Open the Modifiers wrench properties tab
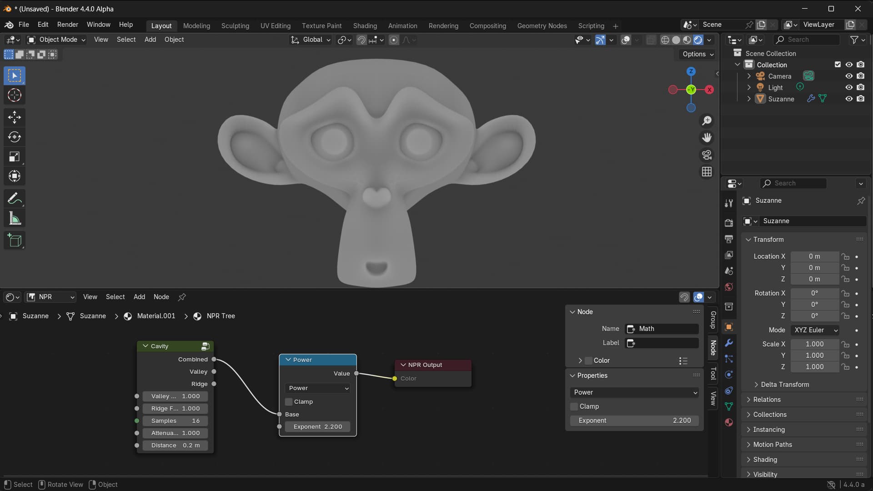The width and height of the screenshot is (873, 491). (x=729, y=343)
